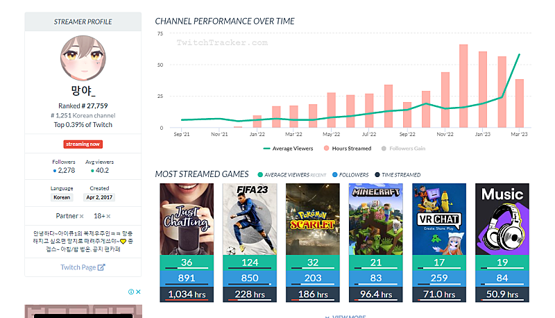Click the Korean language tag

click(x=62, y=197)
